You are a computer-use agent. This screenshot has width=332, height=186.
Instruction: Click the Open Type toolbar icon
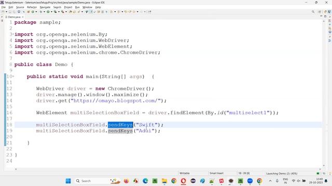pyautogui.click(x=71, y=12)
